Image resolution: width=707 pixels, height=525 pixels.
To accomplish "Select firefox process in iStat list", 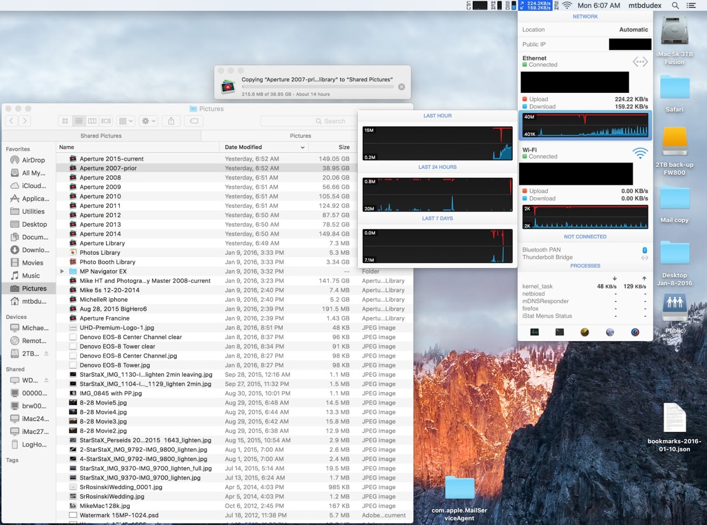I will pos(585,308).
